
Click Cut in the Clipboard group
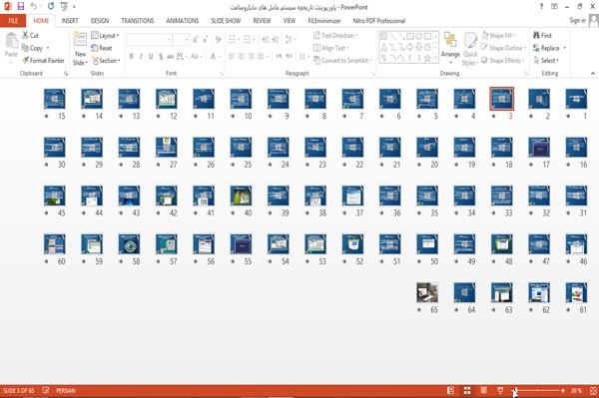pyautogui.click(x=30, y=35)
